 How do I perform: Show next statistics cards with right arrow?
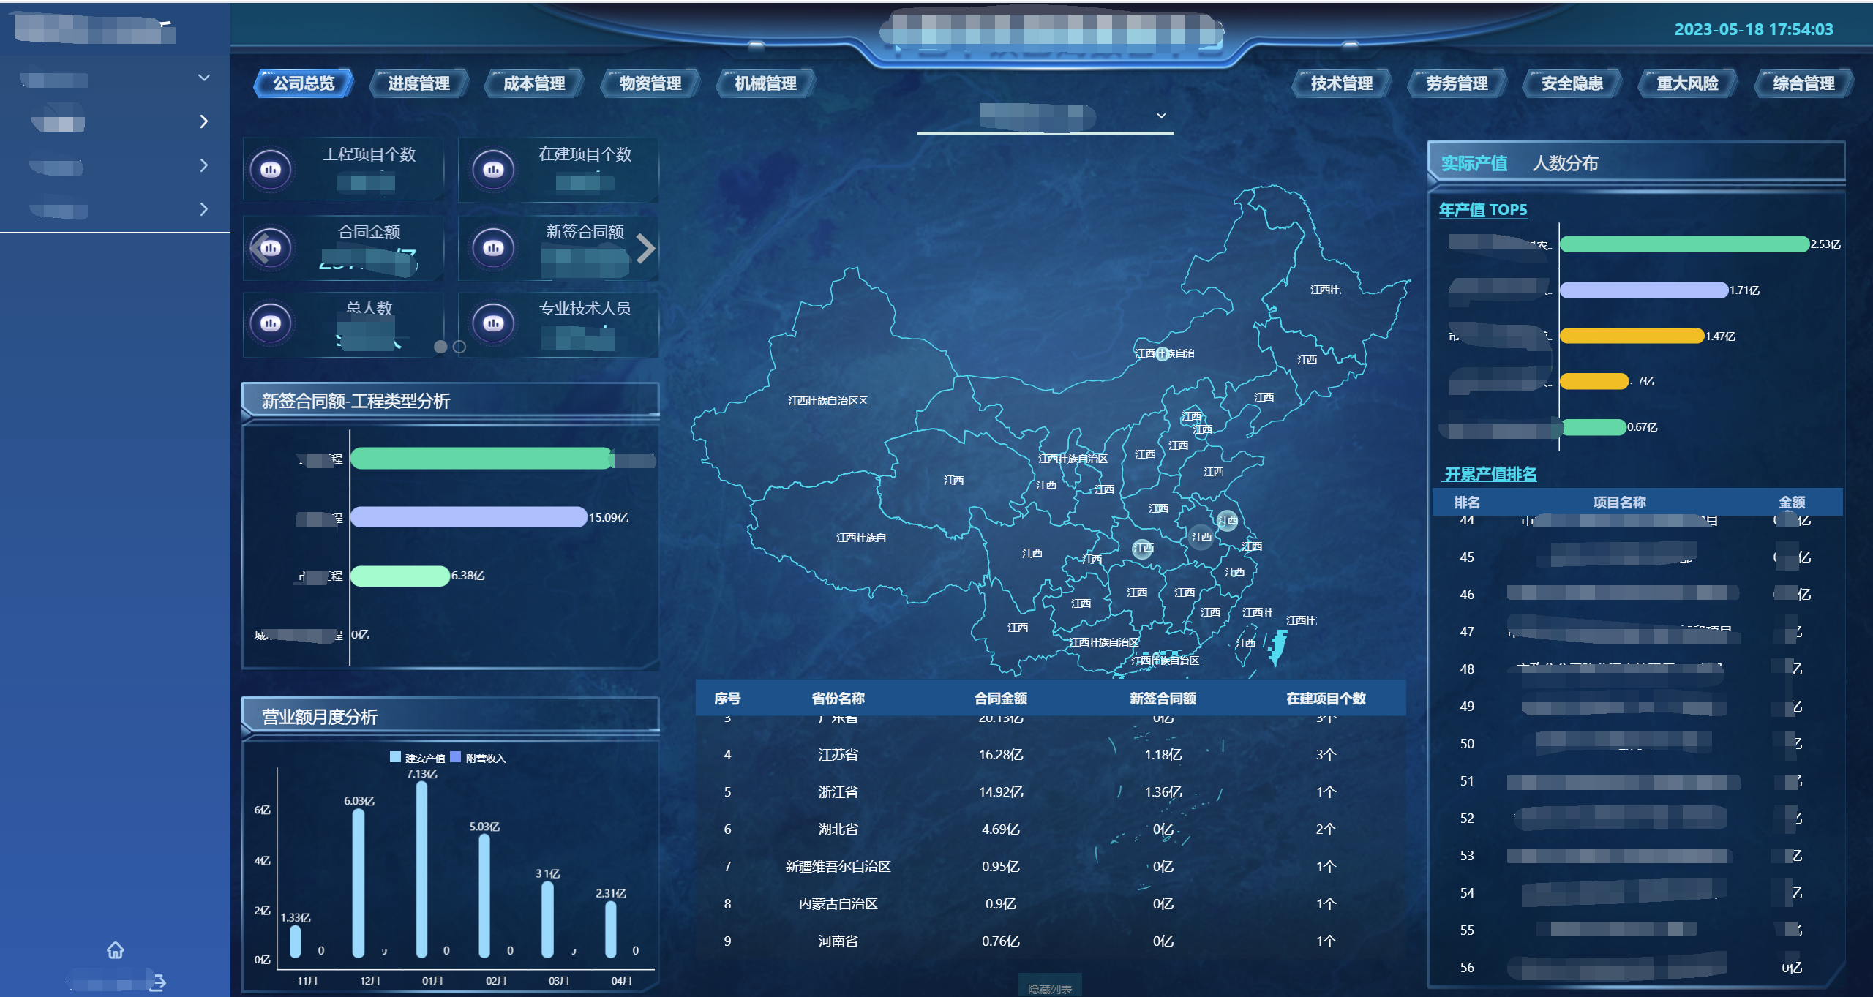click(645, 249)
